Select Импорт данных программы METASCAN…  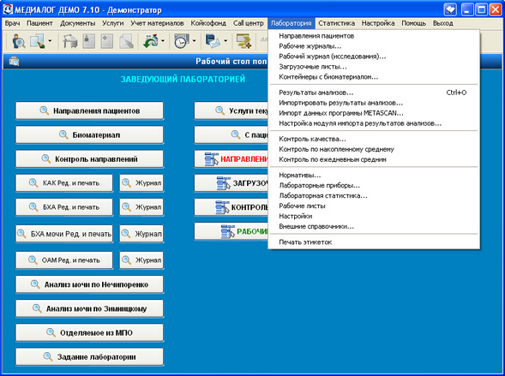[x=374, y=113]
